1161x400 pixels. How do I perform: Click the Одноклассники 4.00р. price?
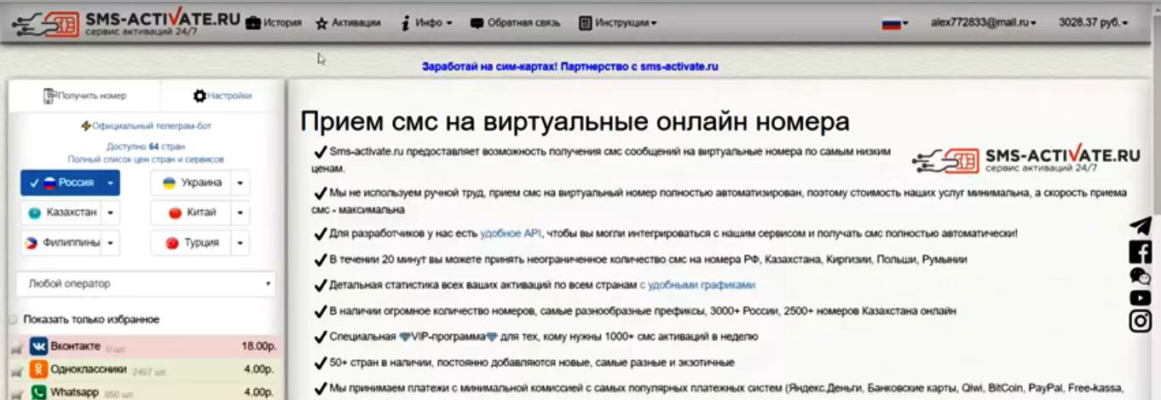click(x=259, y=370)
